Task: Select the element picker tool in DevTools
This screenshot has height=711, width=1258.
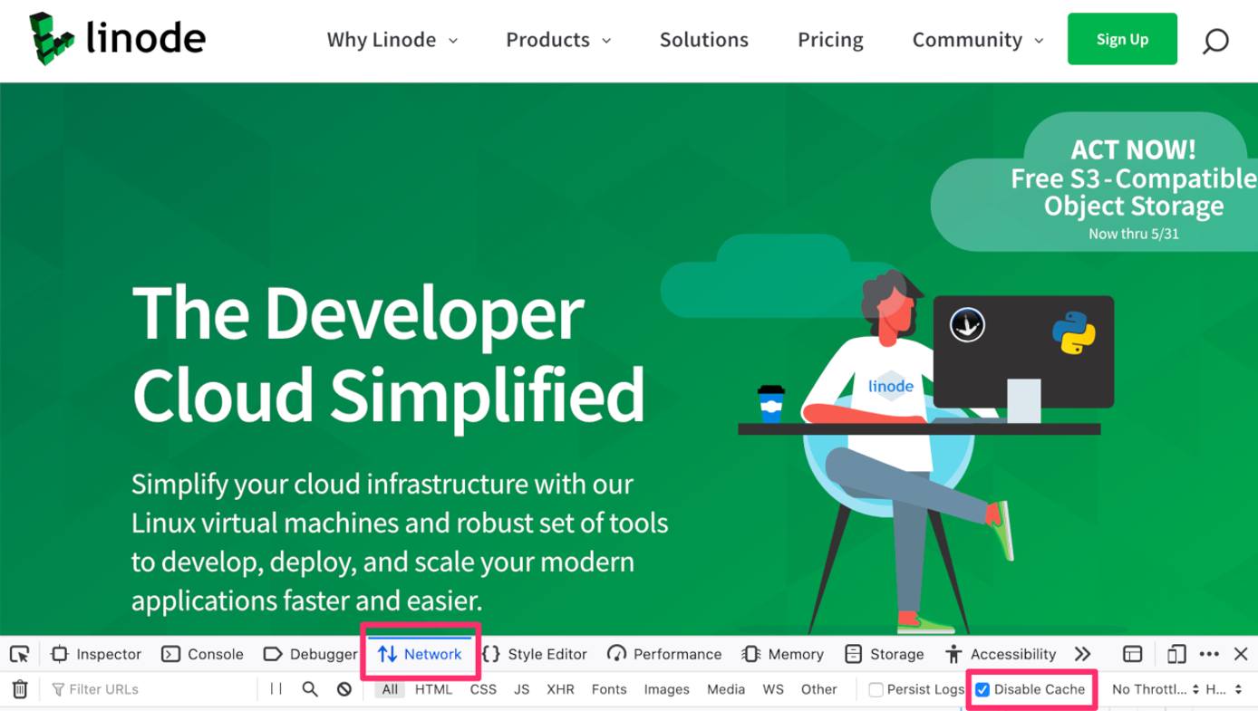Action: pyautogui.click(x=19, y=654)
